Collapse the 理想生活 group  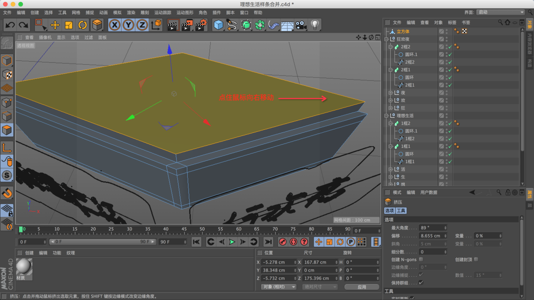387,116
